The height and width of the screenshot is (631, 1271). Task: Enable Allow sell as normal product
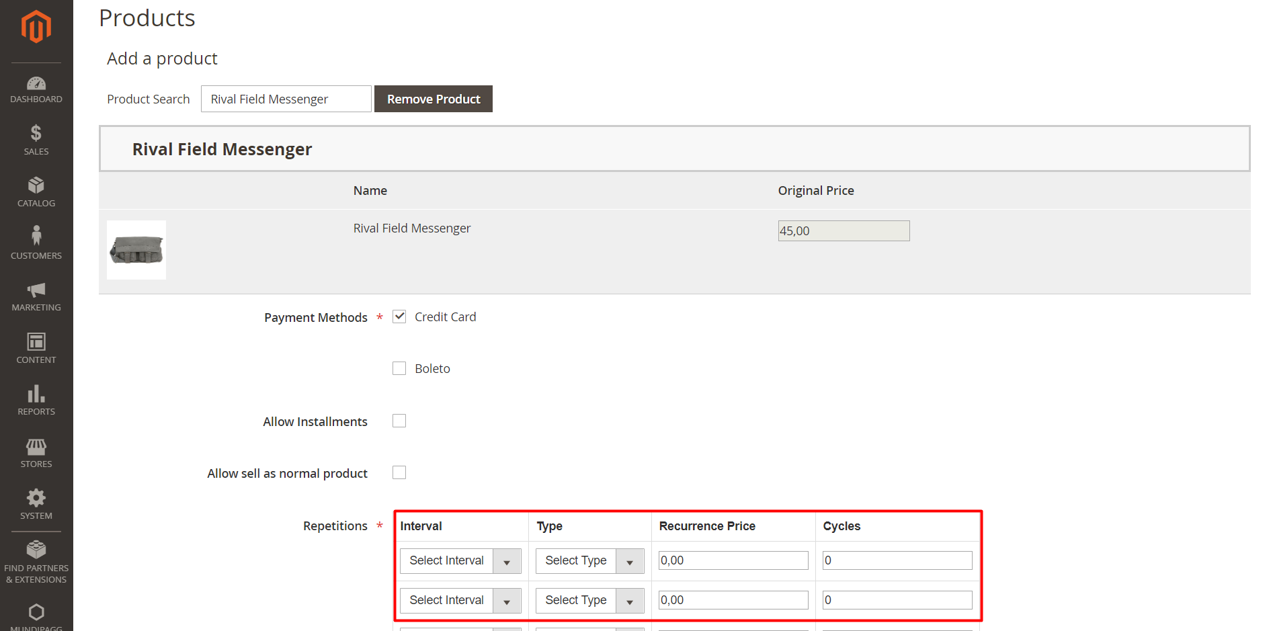[x=399, y=472]
